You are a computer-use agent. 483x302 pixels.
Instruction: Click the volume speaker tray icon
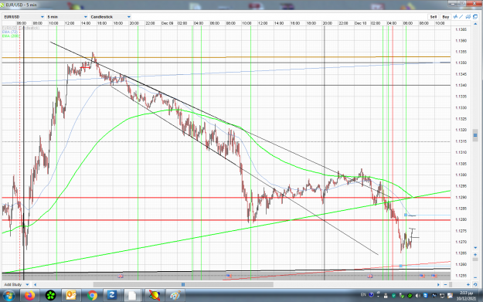pyautogui.click(x=417, y=296)
